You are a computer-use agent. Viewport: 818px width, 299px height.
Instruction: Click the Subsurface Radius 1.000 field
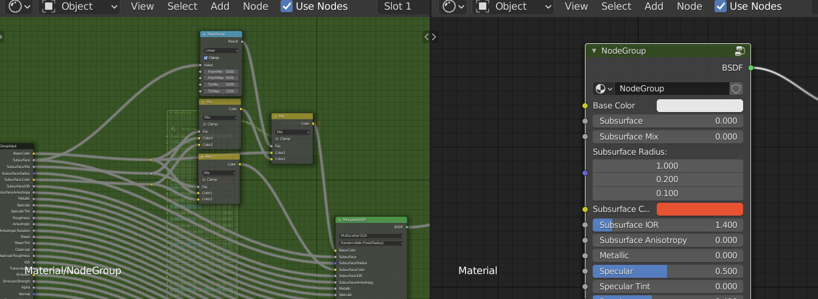point(668,166)
